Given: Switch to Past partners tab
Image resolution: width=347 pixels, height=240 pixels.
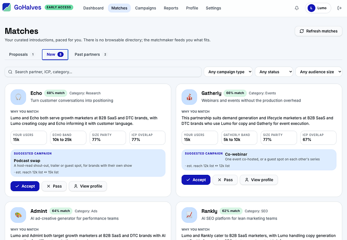Looking at the screenshot, I should click(91, 54).
